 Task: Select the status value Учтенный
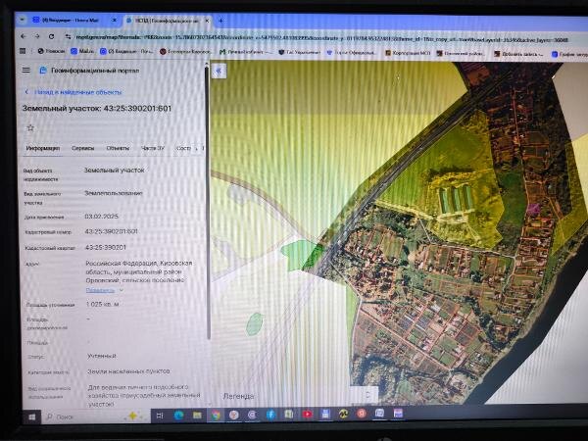tap(102, 356)
